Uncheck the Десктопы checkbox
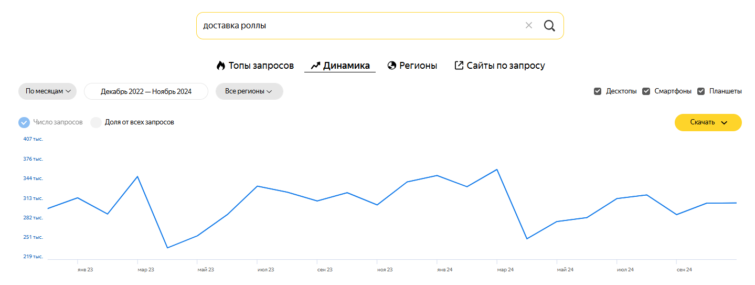Viewport: 755px width, 285px height. tap(598, 91)
